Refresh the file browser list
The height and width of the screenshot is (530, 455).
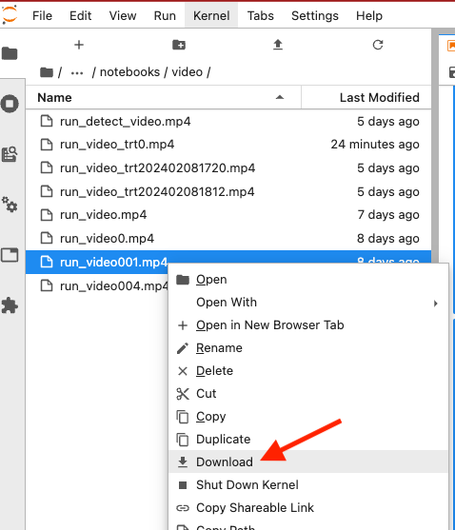(x=378, y=45)
